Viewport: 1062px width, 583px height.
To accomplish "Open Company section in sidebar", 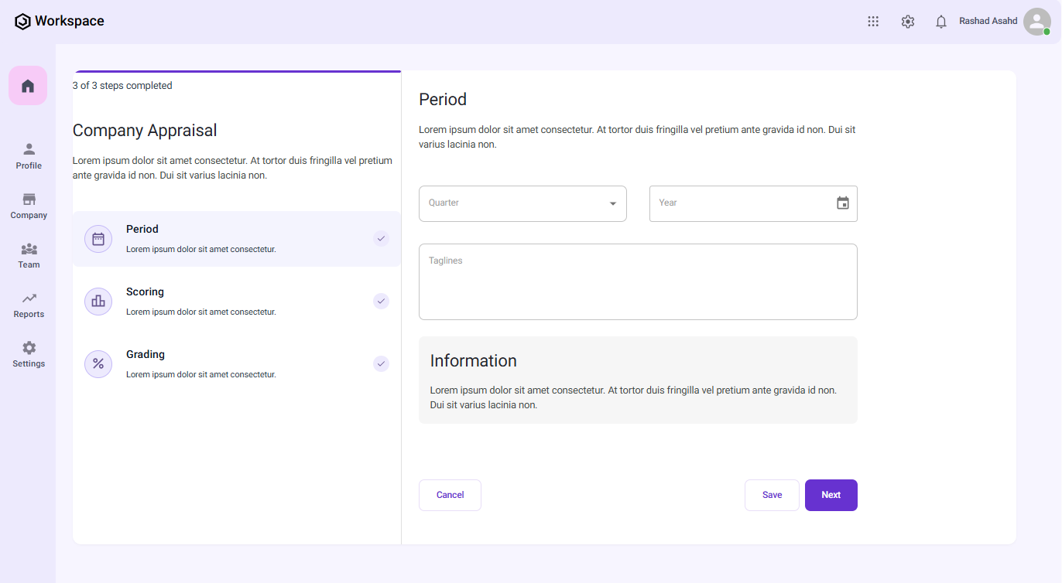I will (29, 206).
